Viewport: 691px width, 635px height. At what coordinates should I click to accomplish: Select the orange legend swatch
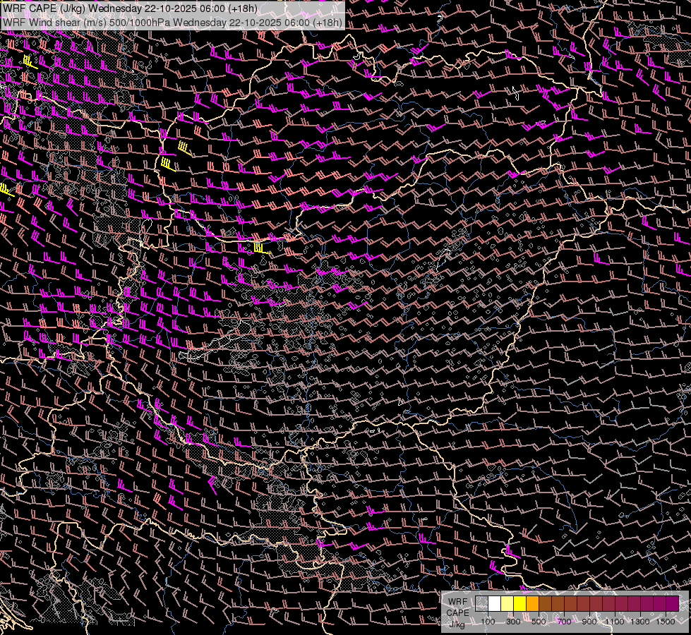pos(532,604)
